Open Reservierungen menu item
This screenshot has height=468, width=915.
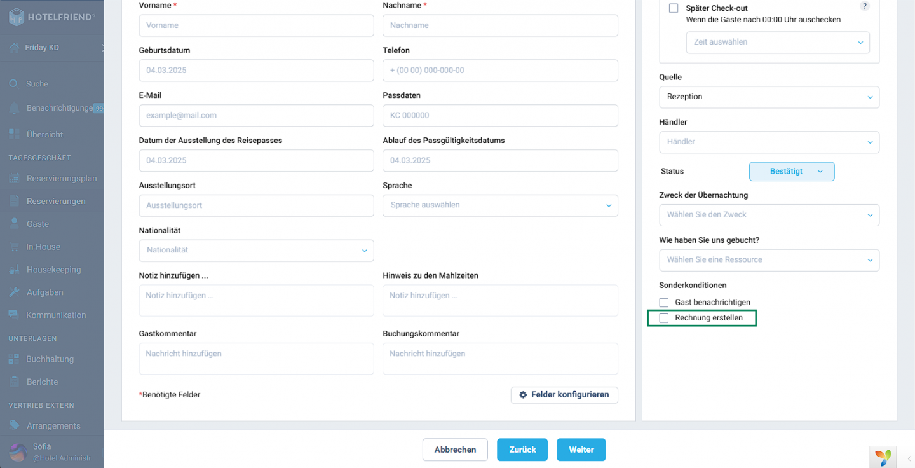pyautogui.click(x=56, y=202)
